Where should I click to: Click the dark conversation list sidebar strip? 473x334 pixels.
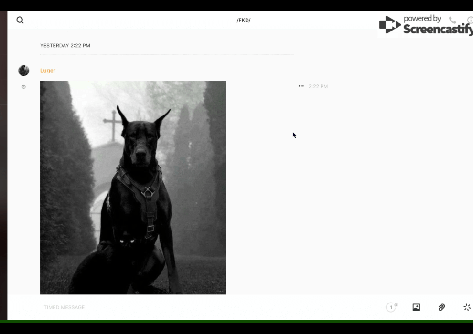3,167
